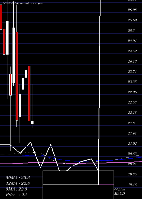
Task: Click the '50MA : 23.3' indicator text
Action: 18,178
